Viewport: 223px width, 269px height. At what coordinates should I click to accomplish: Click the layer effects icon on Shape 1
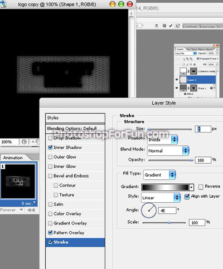point(211,88)
